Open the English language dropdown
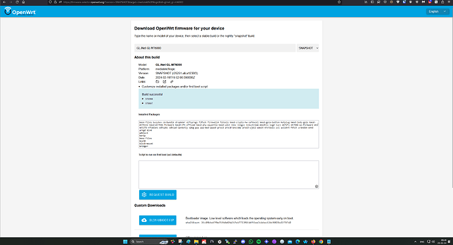 click(x=437, y=12)
